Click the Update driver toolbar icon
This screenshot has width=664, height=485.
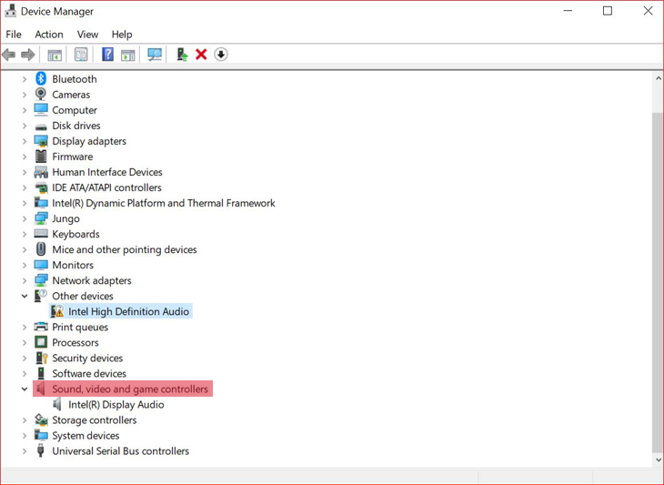click(x=182, y=55)
